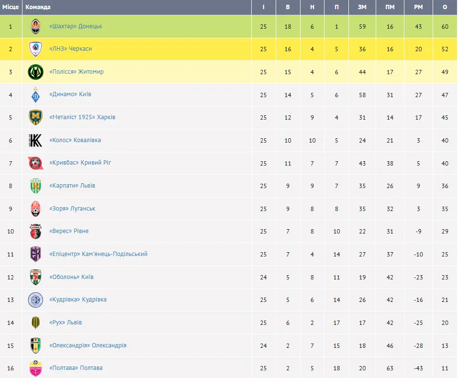Go to «Олександрія» Олександрія team page
The height and width of the screenshot is (378, 458).
88,345
